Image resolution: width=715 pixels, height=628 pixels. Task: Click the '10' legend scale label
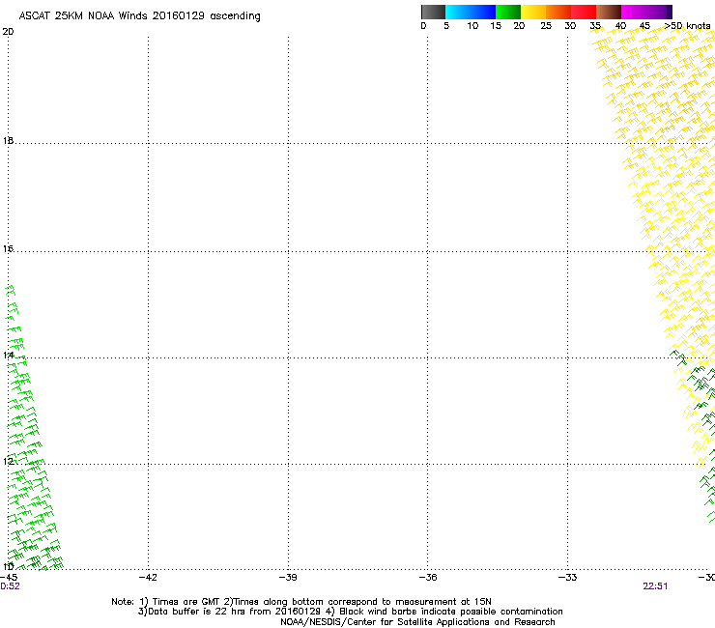[x=472, y=26]
